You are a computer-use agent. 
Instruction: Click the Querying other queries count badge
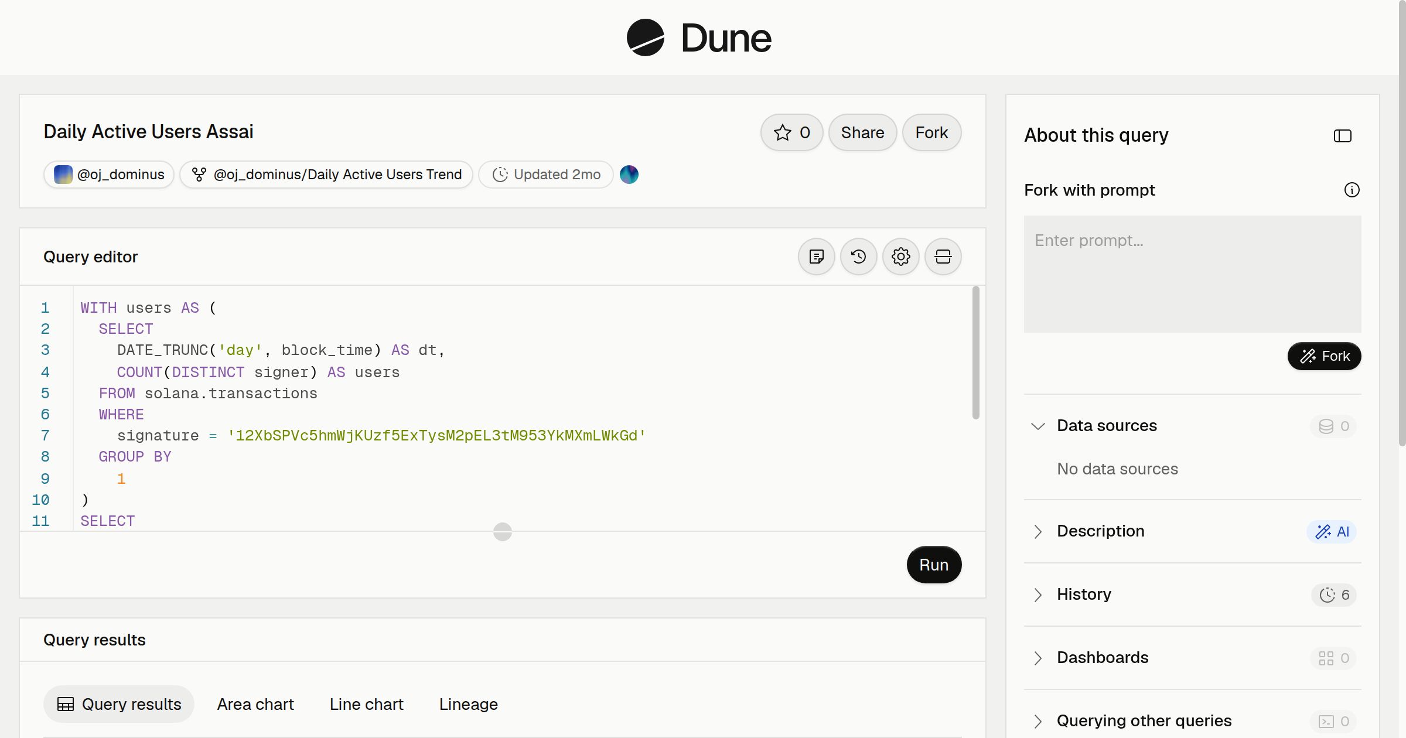(1333, 721)
